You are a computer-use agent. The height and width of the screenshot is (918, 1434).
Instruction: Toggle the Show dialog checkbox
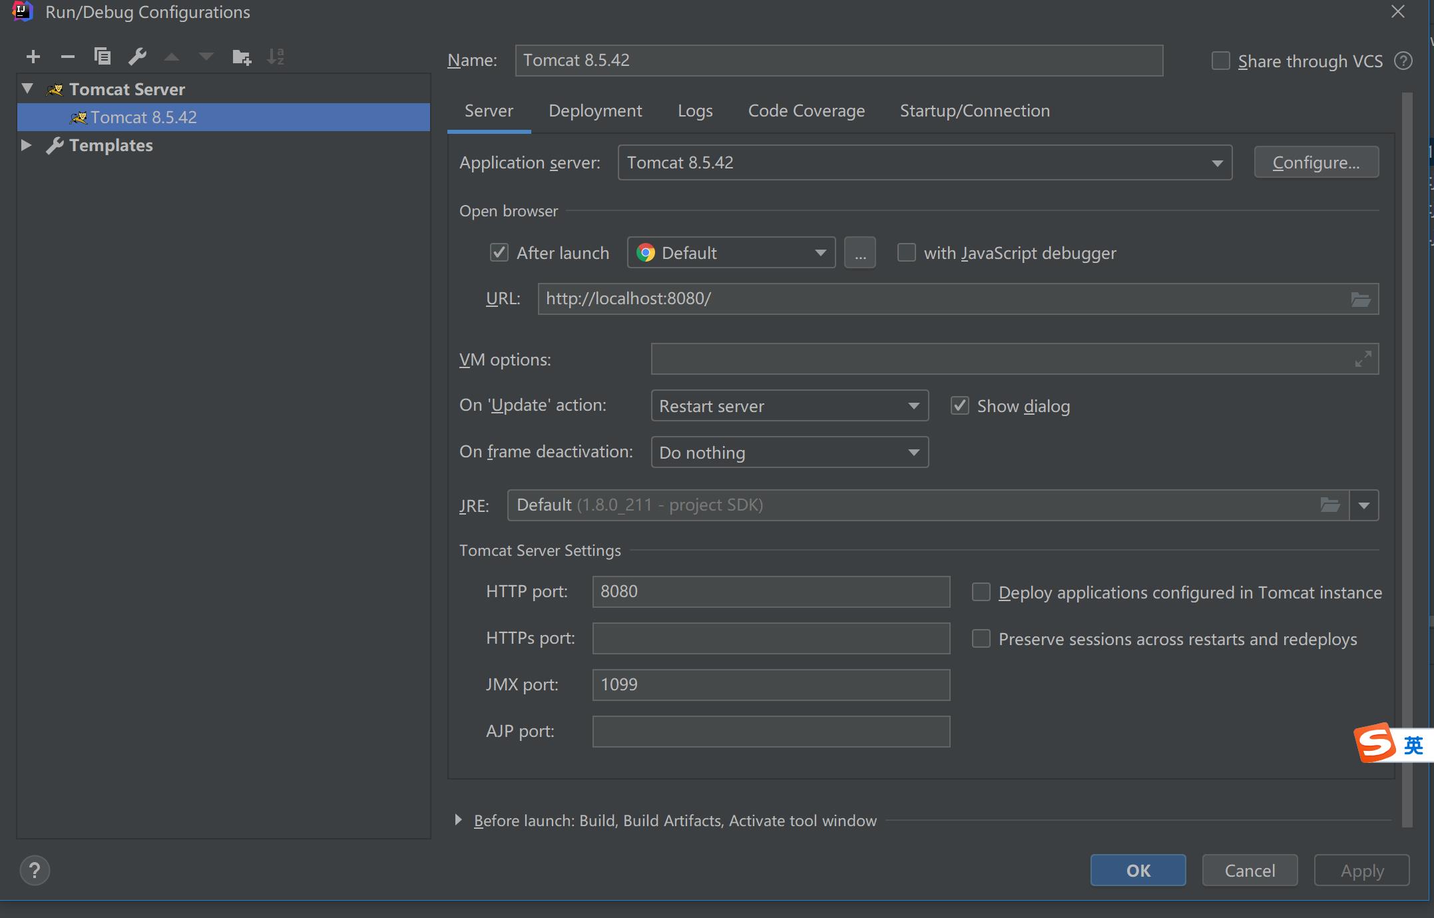point(959,405)
